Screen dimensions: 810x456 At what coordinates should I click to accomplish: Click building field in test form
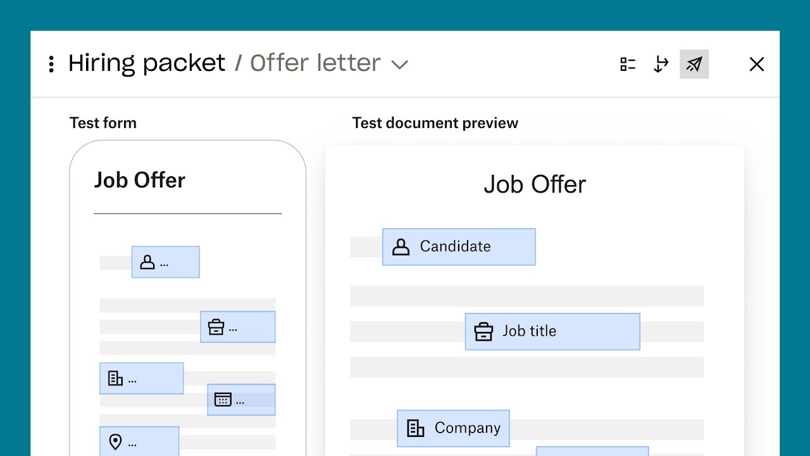tap(142, 378)
